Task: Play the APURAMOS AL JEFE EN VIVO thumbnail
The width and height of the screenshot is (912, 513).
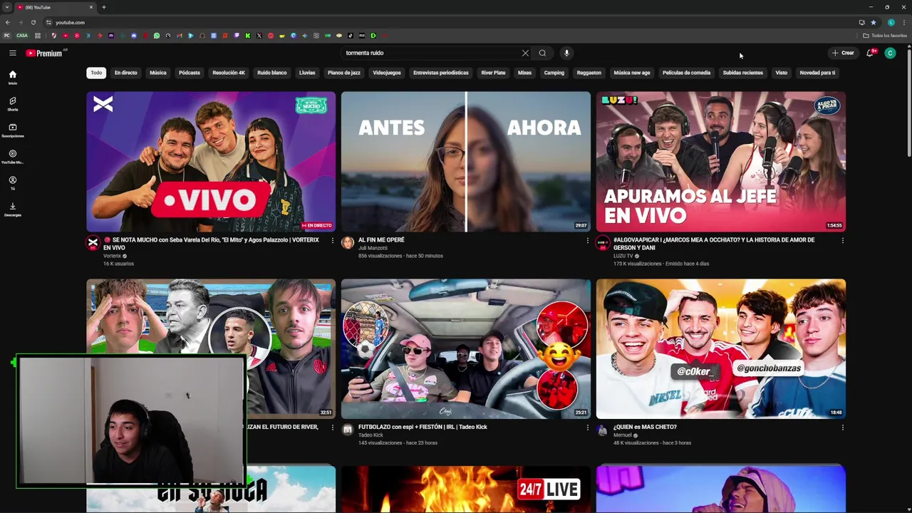Action: [x=720, y=161]
